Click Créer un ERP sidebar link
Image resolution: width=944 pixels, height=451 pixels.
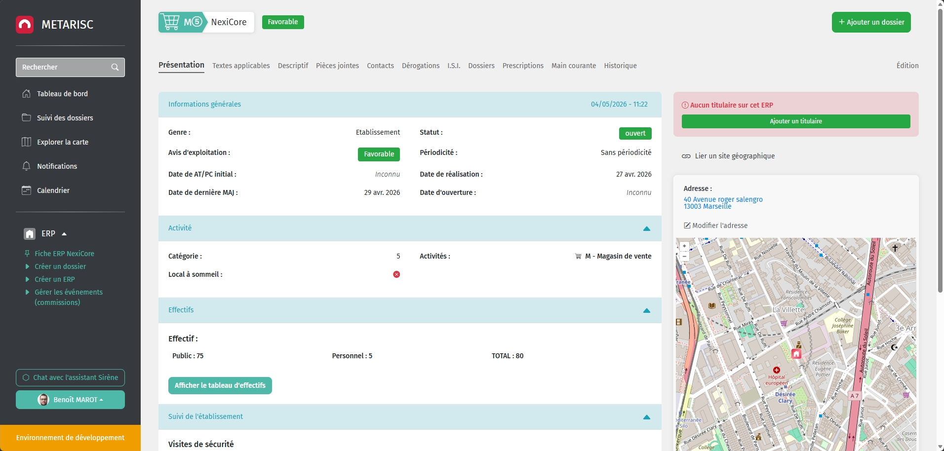[55, 279]
